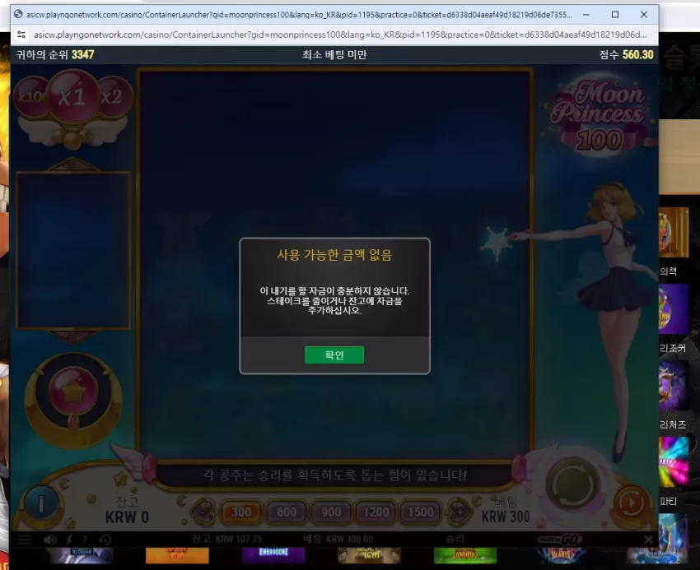Open the hamburger menu in the bottom bar
Viewport: 700px width, 570px height.
(24, 540)
